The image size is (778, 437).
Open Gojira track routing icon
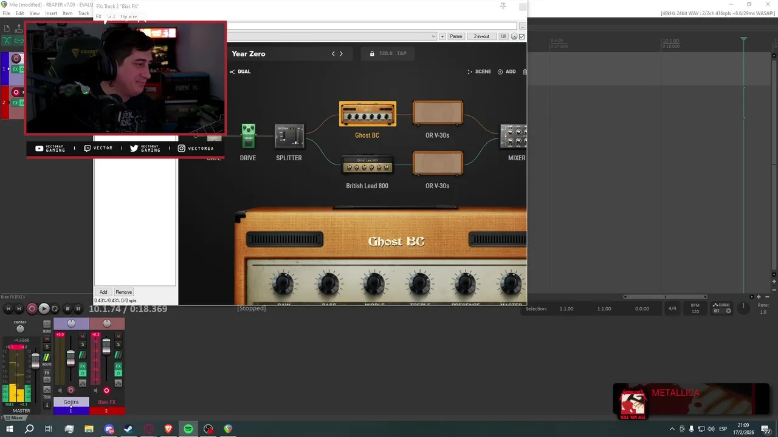pyautogui.click(x=83, y=354)
